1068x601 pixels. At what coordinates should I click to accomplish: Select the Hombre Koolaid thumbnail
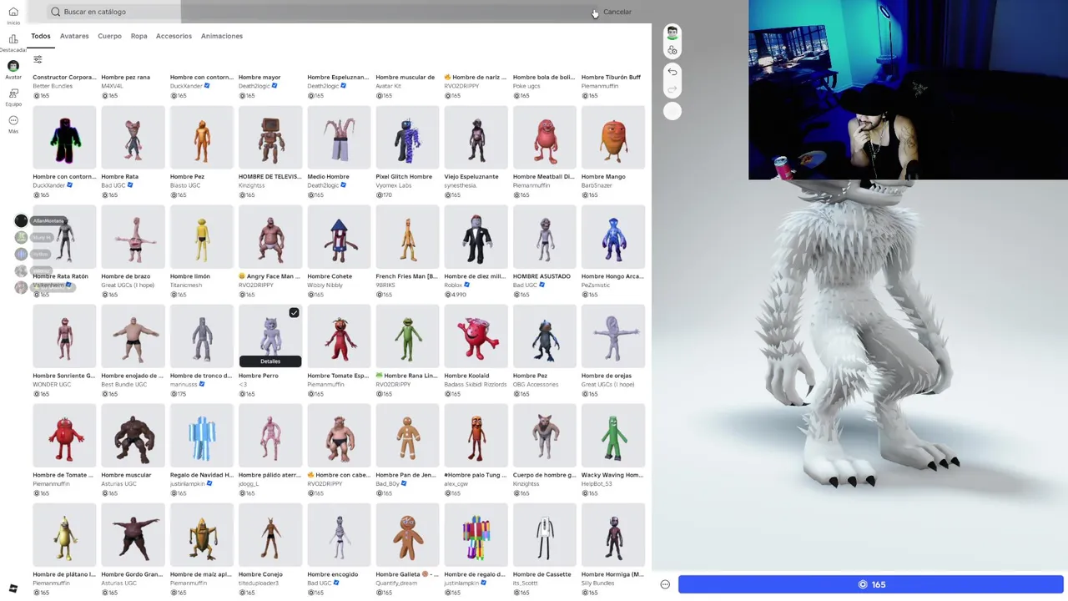point(476,336)
